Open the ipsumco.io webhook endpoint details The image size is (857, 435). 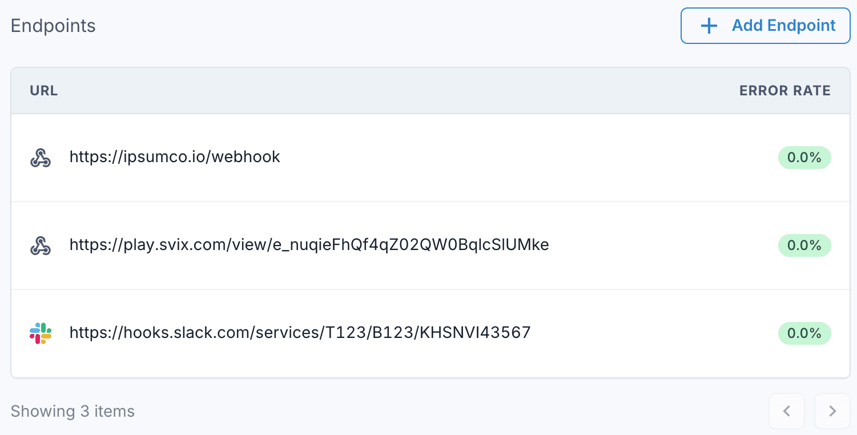tap(175, 157)
